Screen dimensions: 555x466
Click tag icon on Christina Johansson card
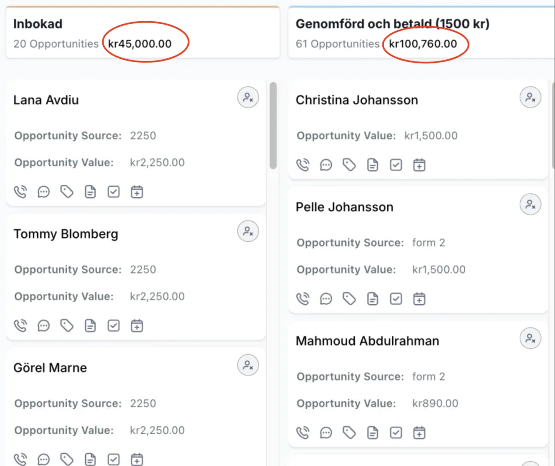tap(349, 165)
